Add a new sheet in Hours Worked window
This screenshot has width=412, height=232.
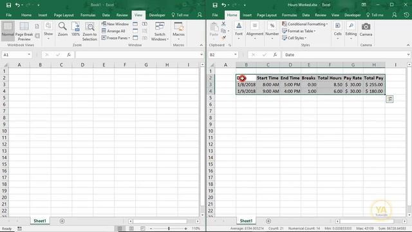coord(268,221)
